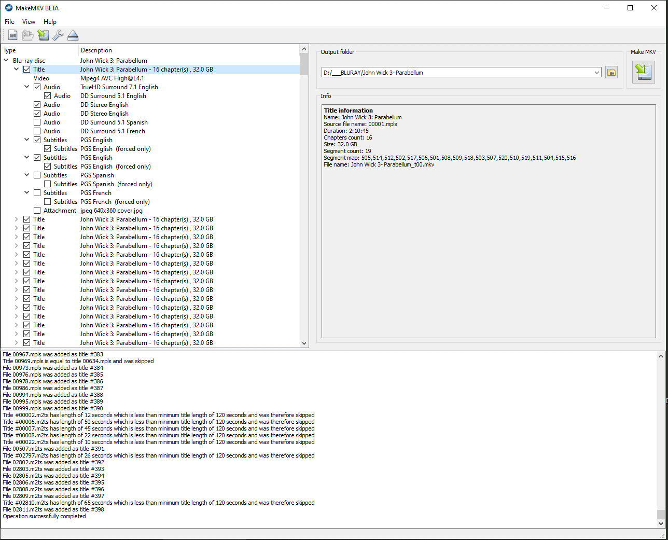Click 'Source file name: 00001.mpls' text
The height and width of the screenshot is (540, 668).
point(360,124)
